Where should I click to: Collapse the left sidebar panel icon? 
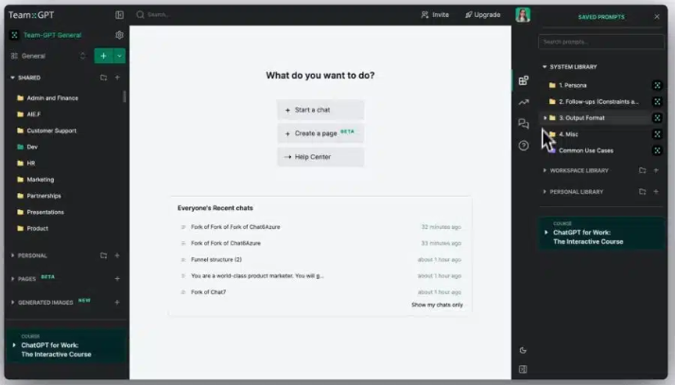pyautogui.click(x=119, y=14)
